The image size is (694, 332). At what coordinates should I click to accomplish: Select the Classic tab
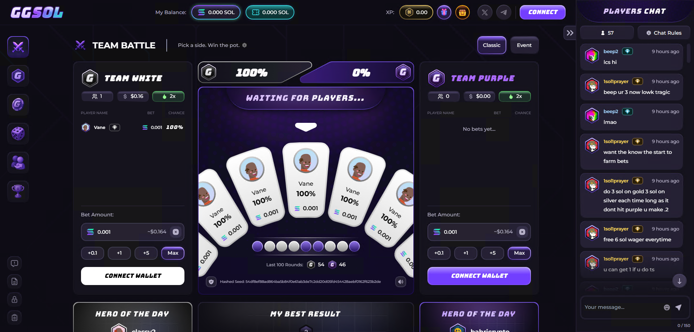(x=491, y=45)
